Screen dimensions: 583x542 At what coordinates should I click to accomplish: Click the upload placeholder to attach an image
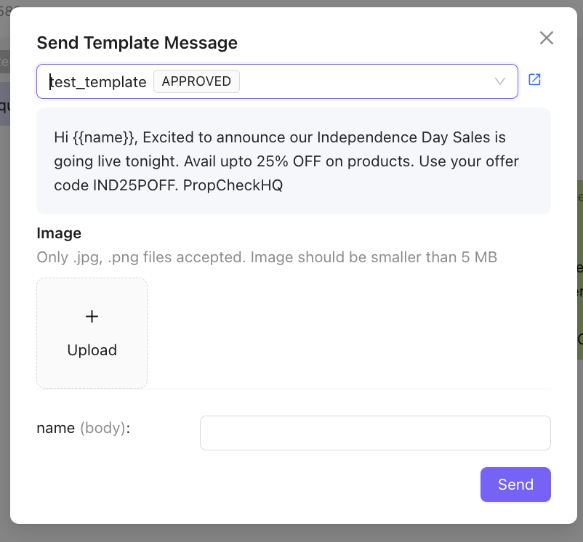tap(92, 333)
